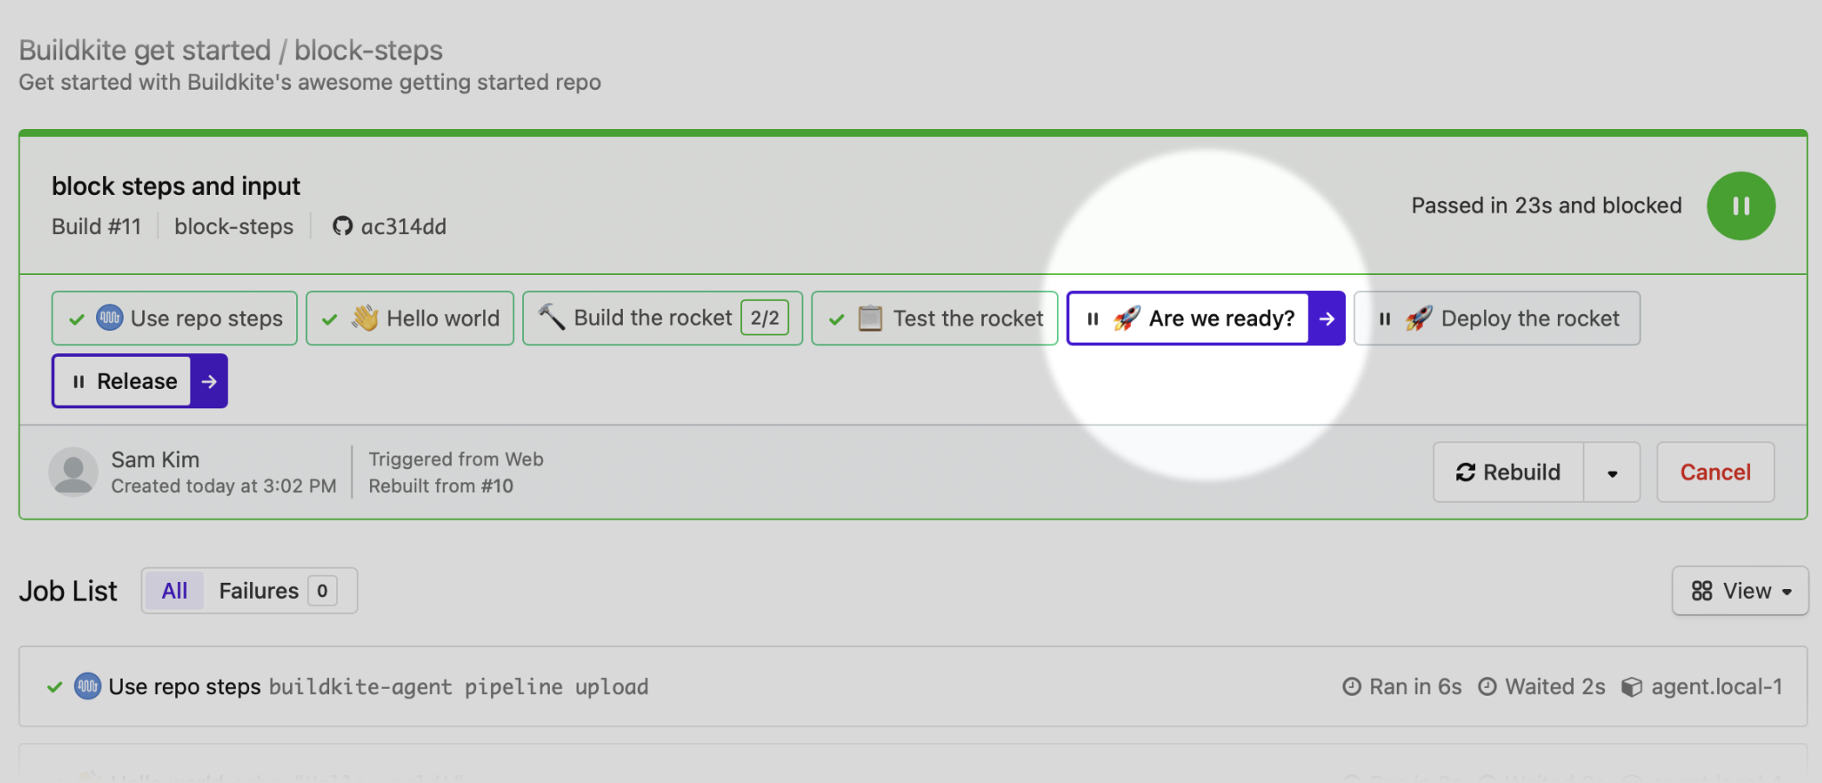1822x783 pixels.
Task: Click the agent.local-1 agent name
Action: click(x=1717, y=687)
